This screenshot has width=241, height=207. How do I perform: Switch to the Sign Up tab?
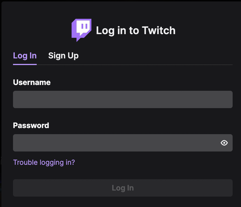click(63, 56)
